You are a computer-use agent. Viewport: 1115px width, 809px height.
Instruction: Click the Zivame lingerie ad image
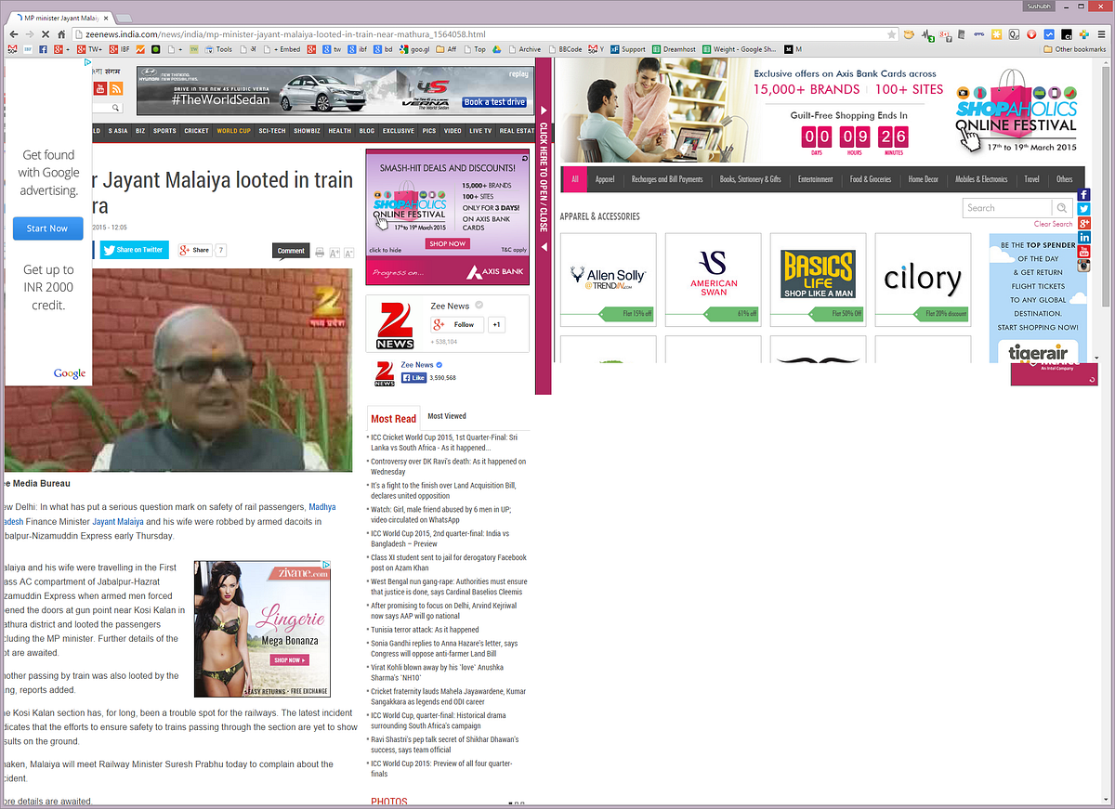(262, 629)
